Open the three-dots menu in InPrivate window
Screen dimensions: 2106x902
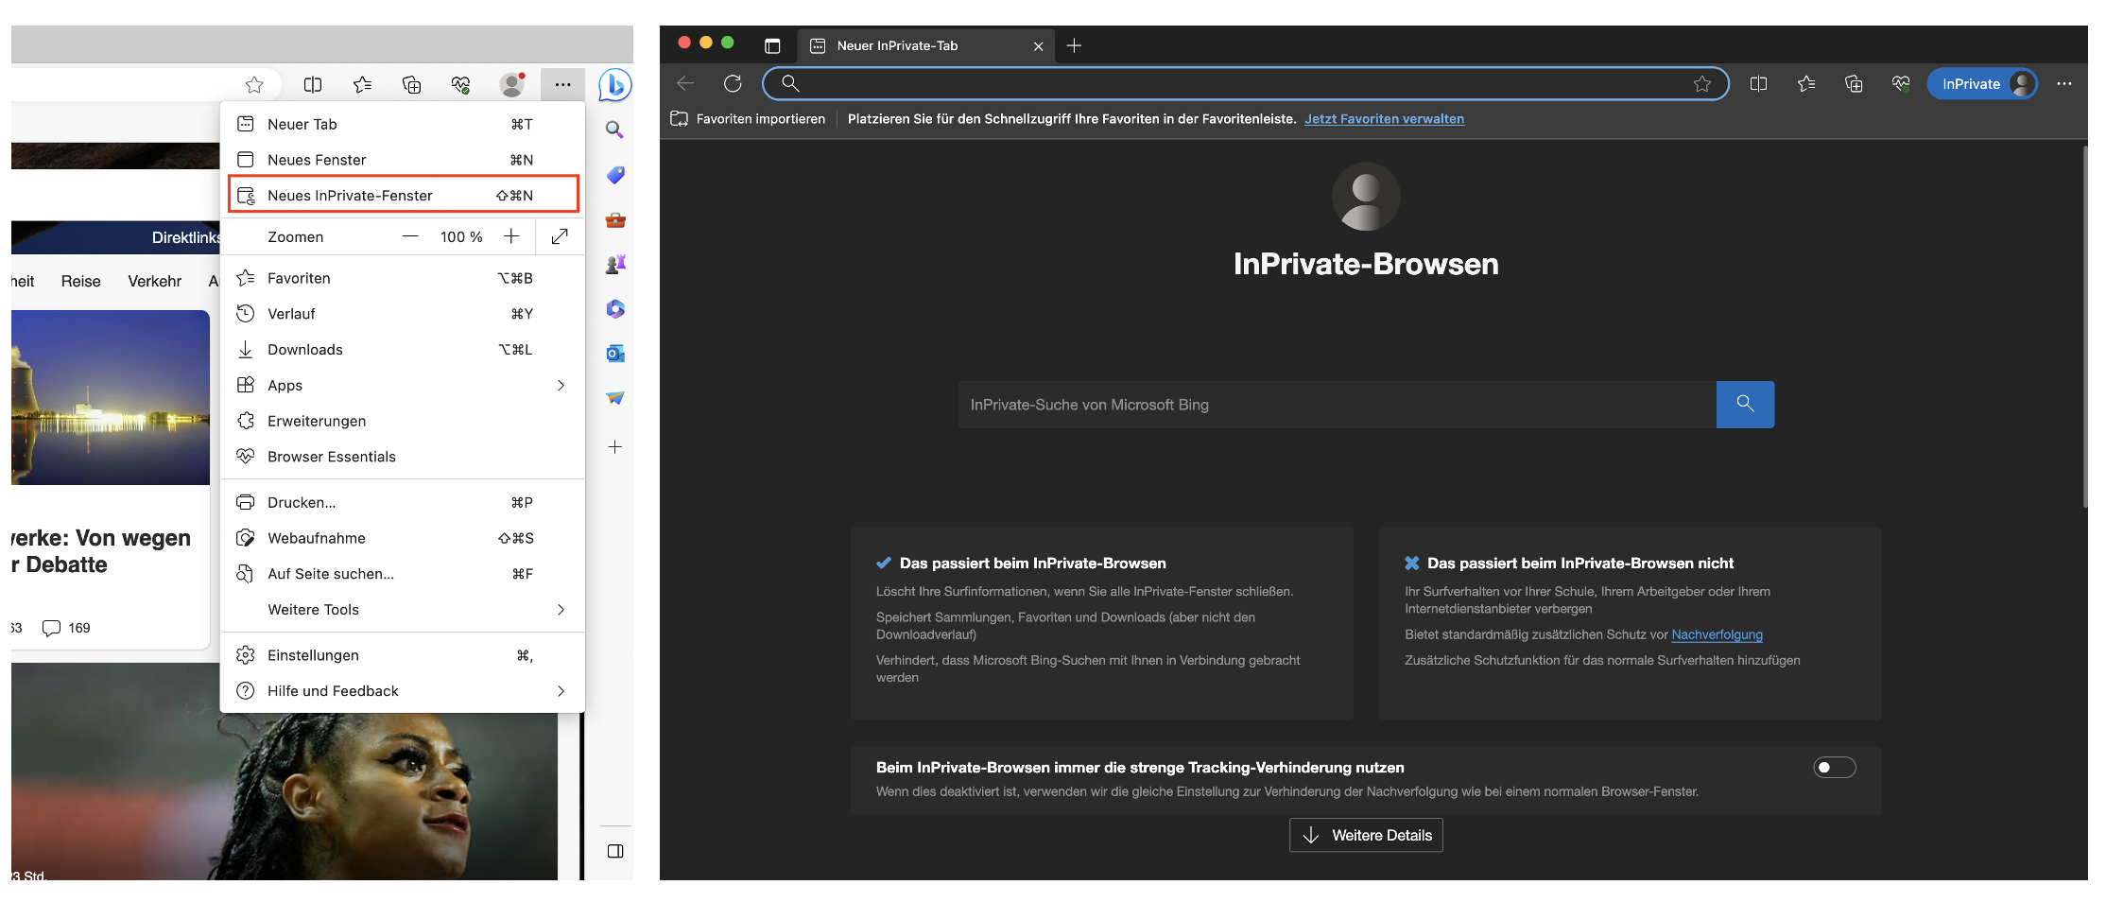click(x=2064, y=84)
